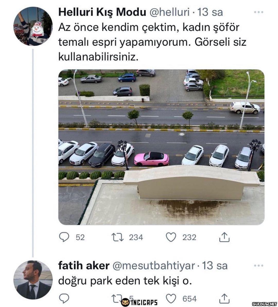Like fatih aker's reply with 654 likes
Screen dimensions: 278x307
coord(171,299)
